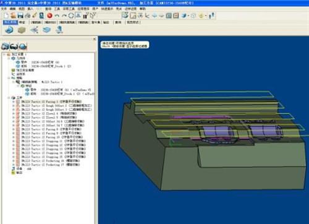Select the highlighted blue ribbon tab

[x=11, y=22]
